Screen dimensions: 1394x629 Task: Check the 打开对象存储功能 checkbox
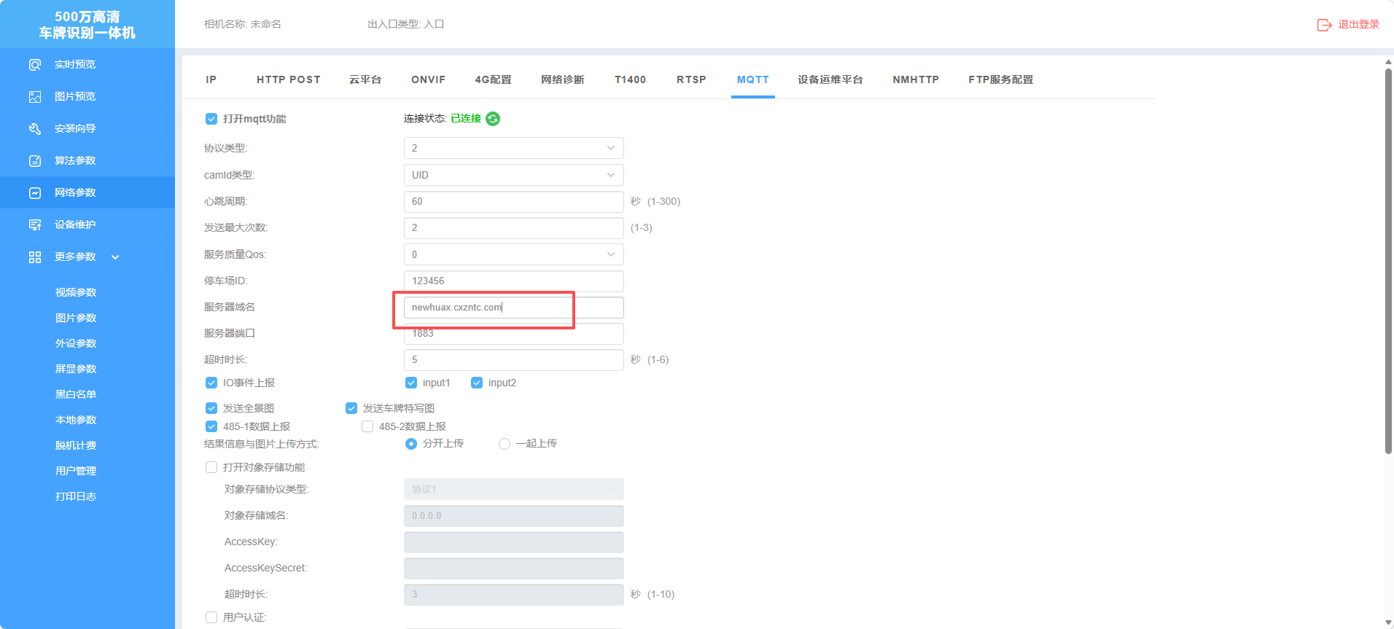click(211, 467)
